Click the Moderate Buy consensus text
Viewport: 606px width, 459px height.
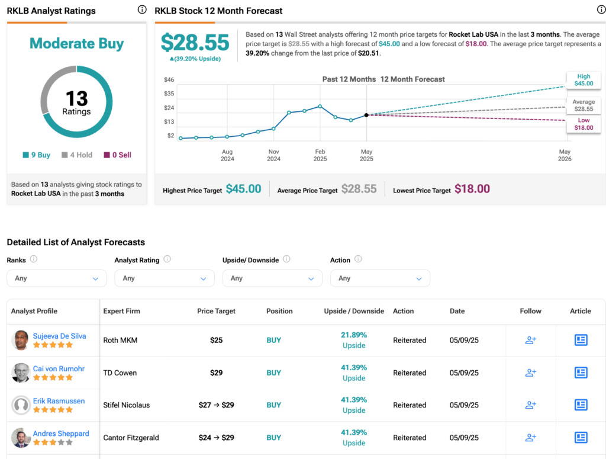pyautogui.click(x=76, y=43)
